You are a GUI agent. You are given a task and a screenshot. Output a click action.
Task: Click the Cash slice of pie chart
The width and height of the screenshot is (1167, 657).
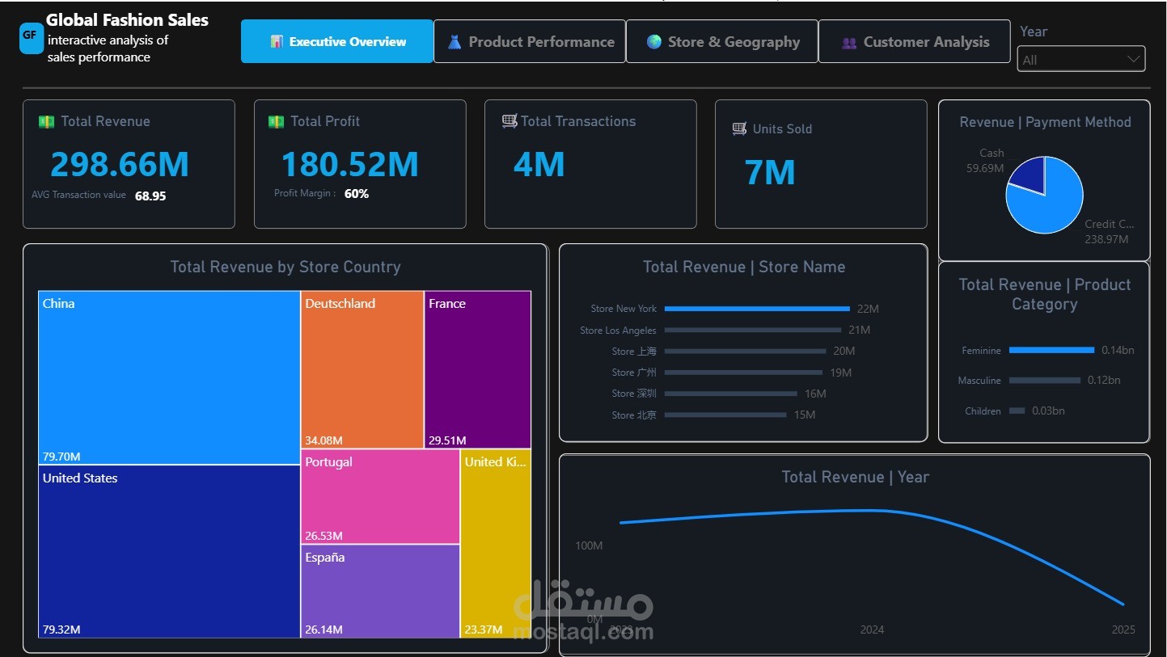point(1029,174)
